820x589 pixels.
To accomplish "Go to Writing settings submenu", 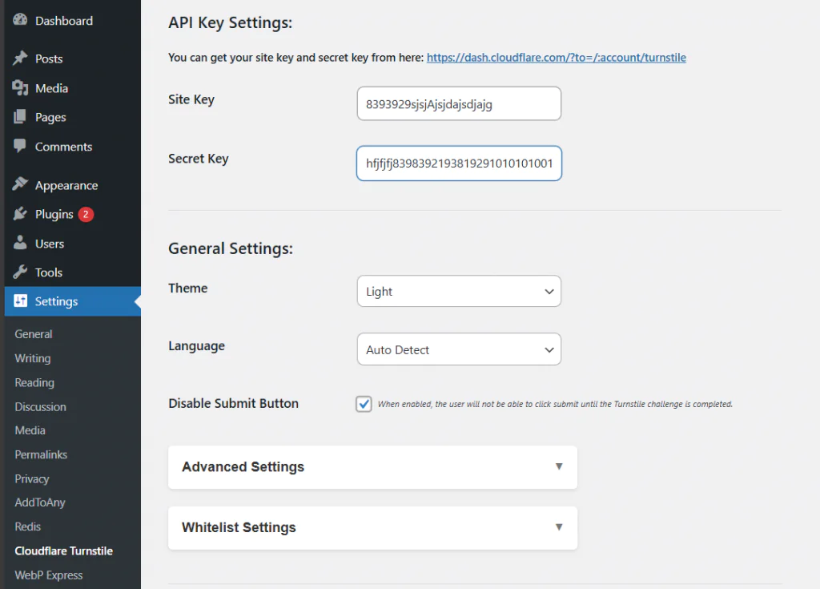I will click(x=32, y=359).
